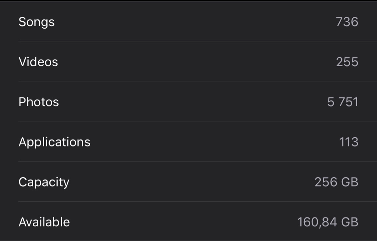
Task: Tap the Available label
Action: click(x=44, y=222)
